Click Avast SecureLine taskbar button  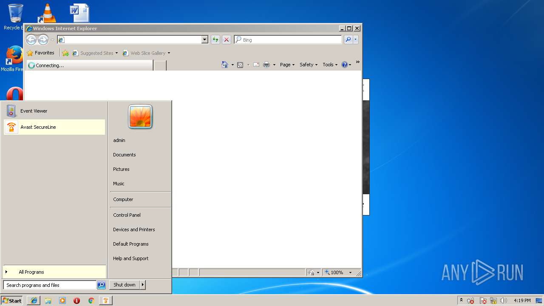(x=106, y=300)
